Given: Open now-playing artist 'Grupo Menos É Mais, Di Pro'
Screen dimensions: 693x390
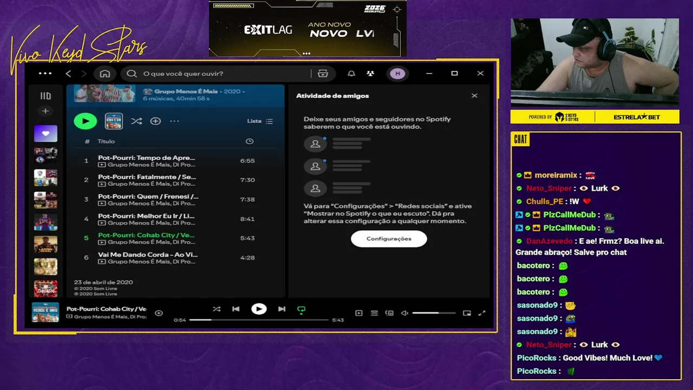Looking at the screenshot, I should click(x=110, y=317).
